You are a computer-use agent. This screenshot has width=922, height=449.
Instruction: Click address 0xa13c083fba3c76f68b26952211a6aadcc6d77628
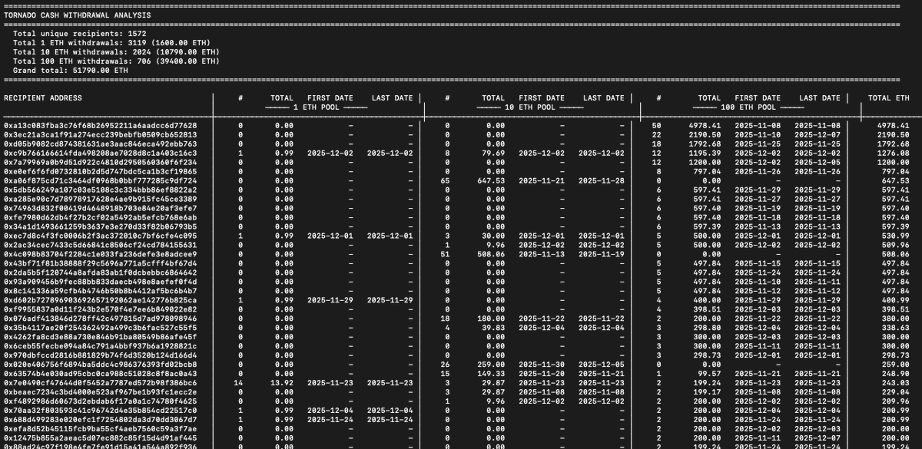point(101,126)
